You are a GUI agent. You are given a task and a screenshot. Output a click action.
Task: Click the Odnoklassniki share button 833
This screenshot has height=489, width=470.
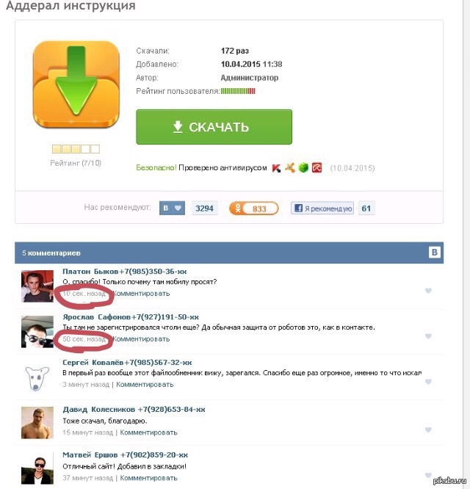point(254,209)
